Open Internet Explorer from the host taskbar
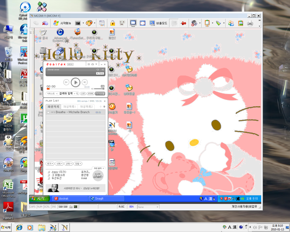This screenshot has height=232, width=290. pos(19,227)
